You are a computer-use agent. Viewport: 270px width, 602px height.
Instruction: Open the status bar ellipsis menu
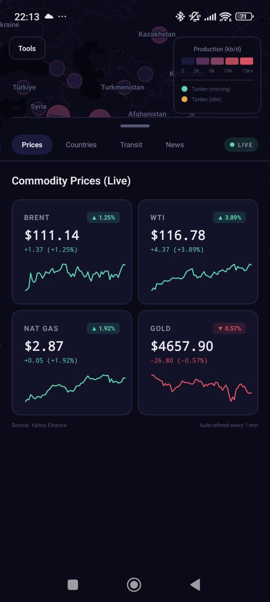coord(62,16)
